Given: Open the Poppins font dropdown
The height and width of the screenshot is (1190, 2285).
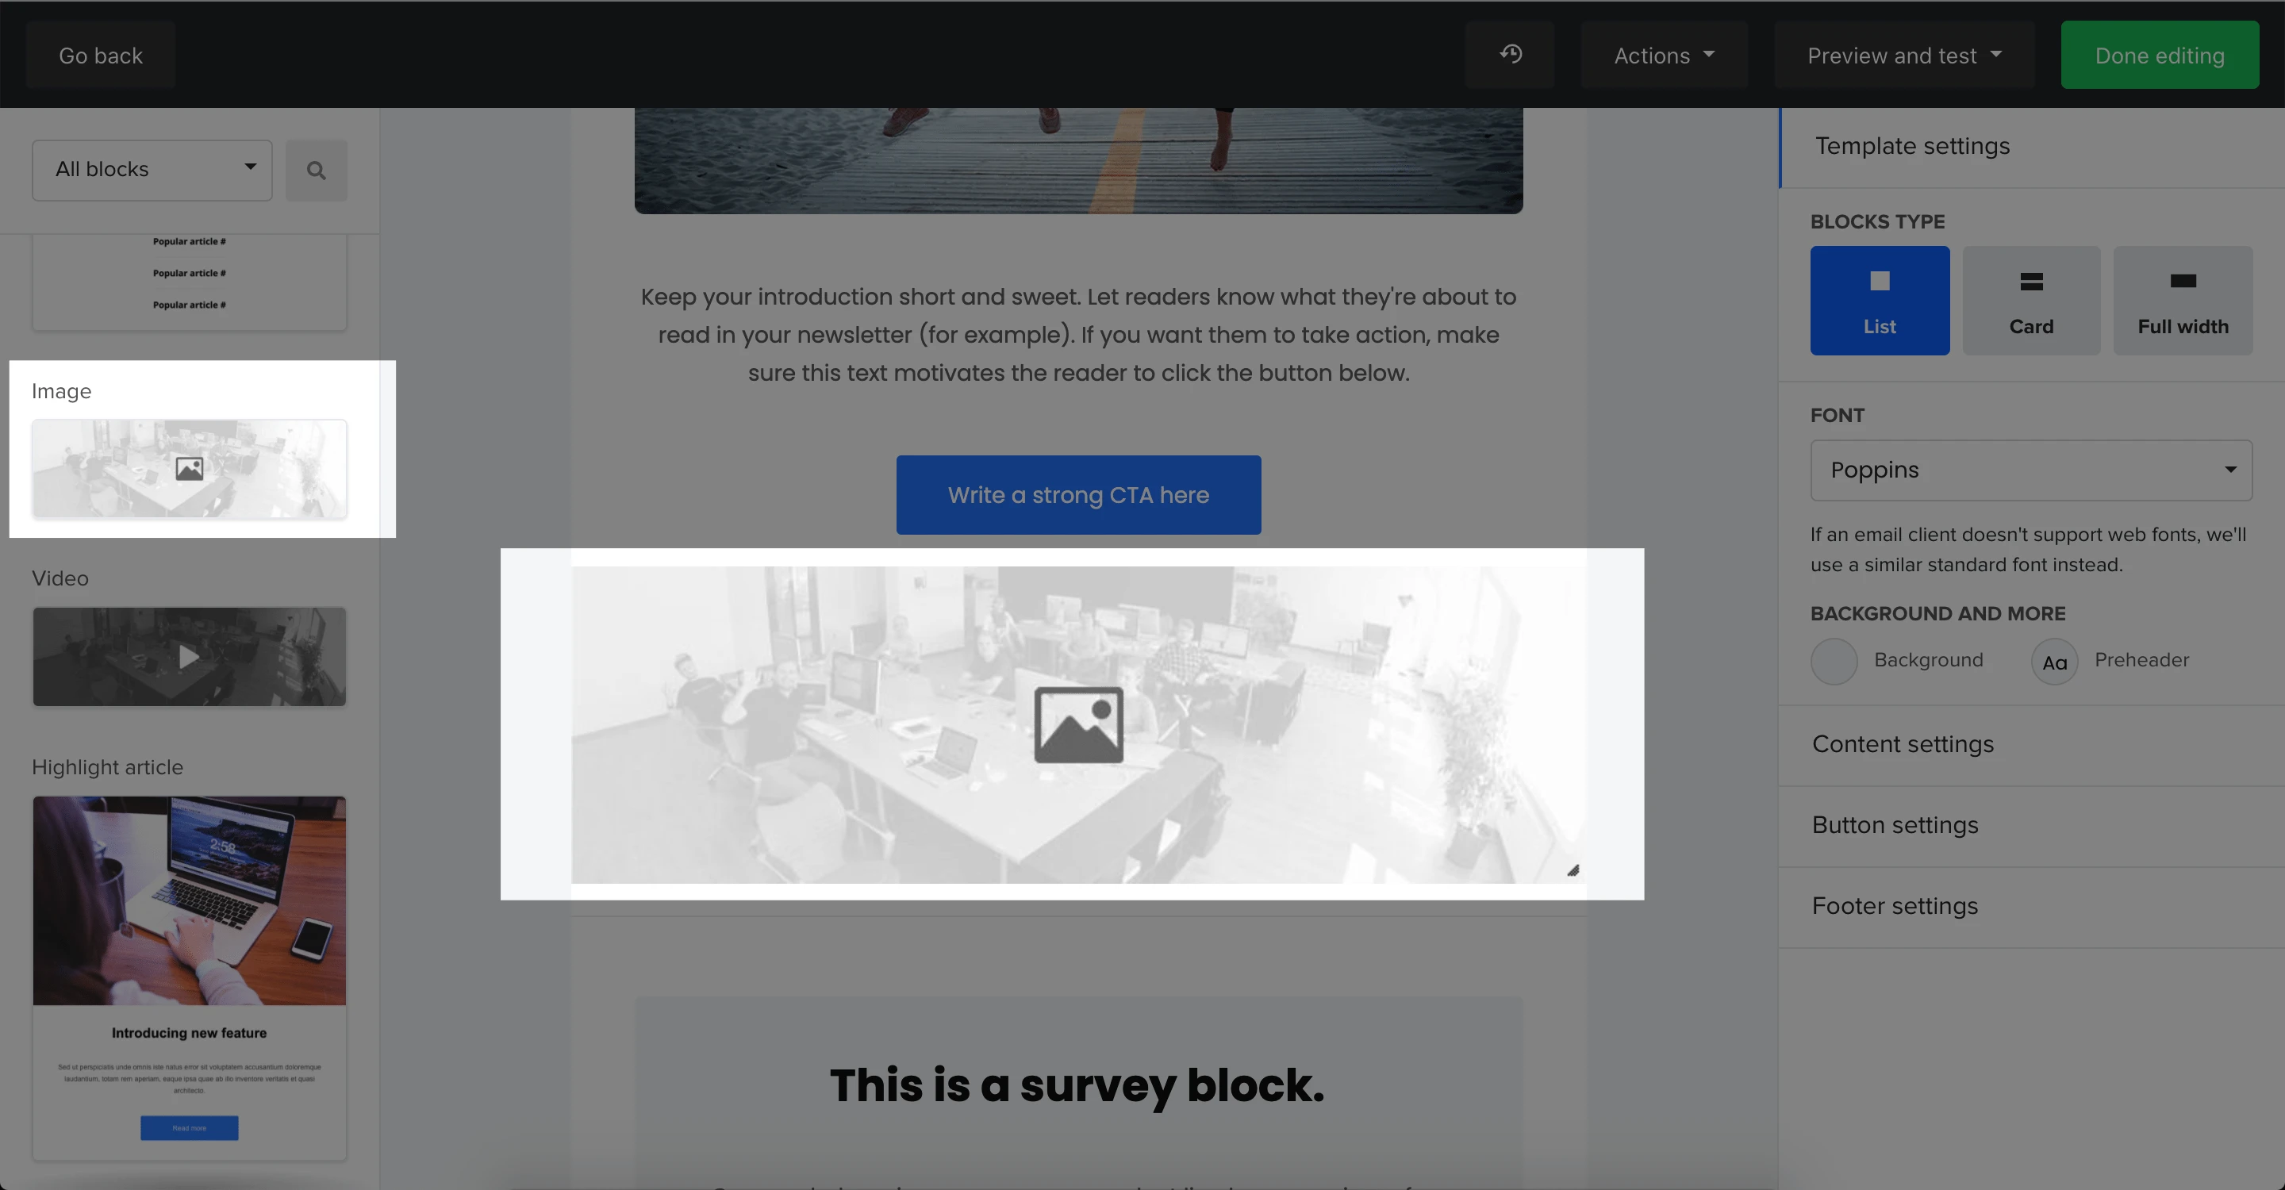Looking at the screenshot, I should (x=2030, y=470).
